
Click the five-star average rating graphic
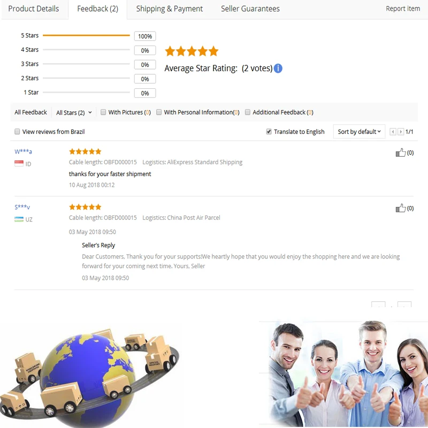tap(192, 51)
